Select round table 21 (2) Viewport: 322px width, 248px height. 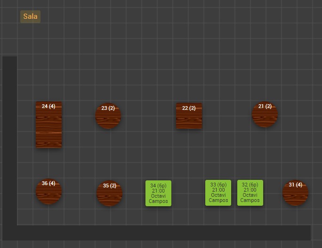pos(265,114)
